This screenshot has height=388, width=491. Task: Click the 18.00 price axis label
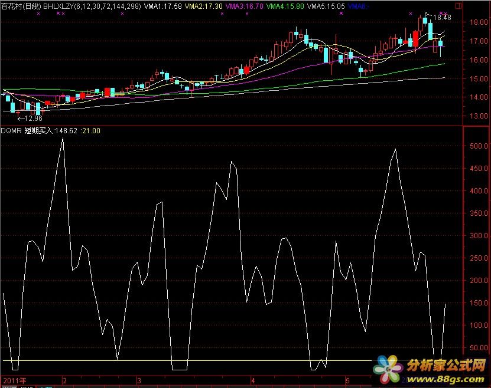[x=479, y=22]
